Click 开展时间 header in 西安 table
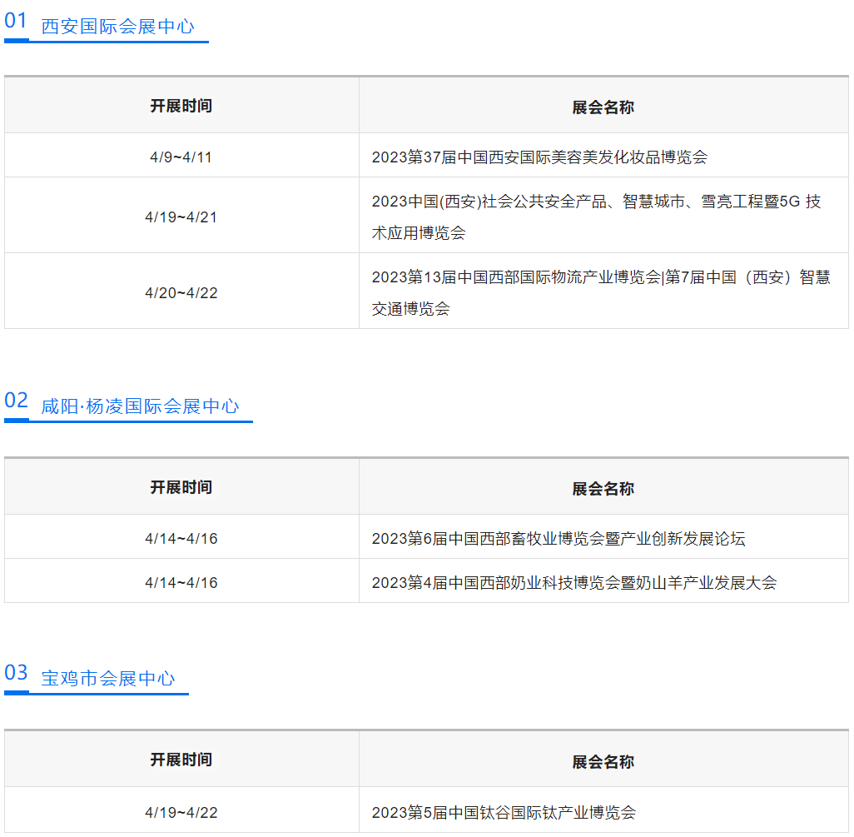 (181, 107)
